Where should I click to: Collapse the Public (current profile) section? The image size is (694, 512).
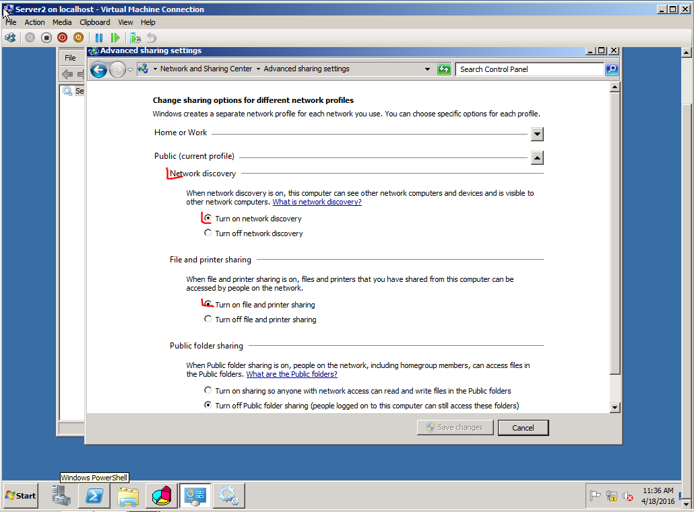[x=537, y=157]
